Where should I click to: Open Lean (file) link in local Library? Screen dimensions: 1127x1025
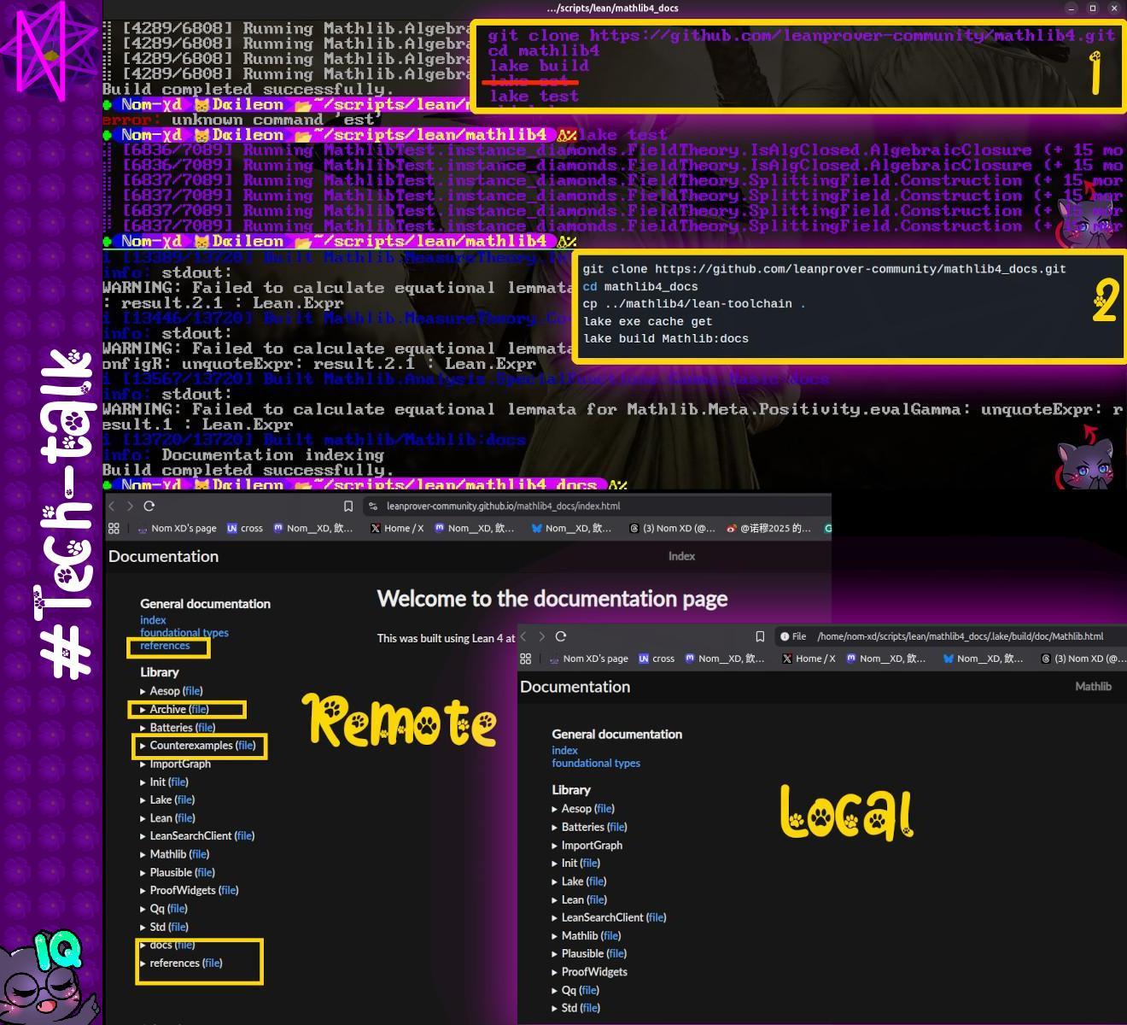(x=597, y=899)
